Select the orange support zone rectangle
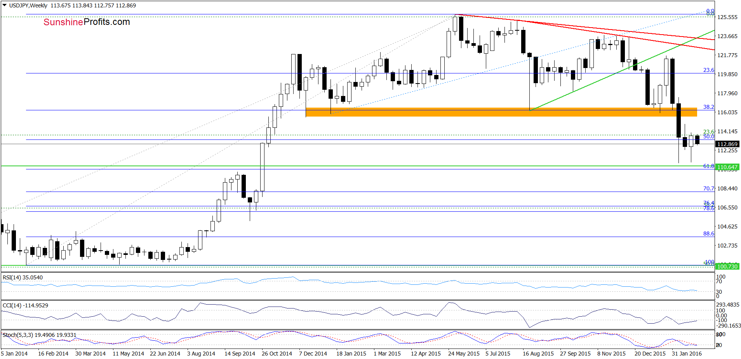The image size is (741, 359). pos(501,112)
